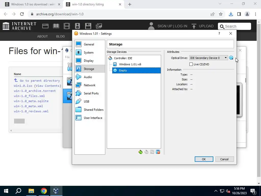This screenshot has width=261, height=196.
Task: Select the Empty optical drive entry
Action: pos(136,70)
